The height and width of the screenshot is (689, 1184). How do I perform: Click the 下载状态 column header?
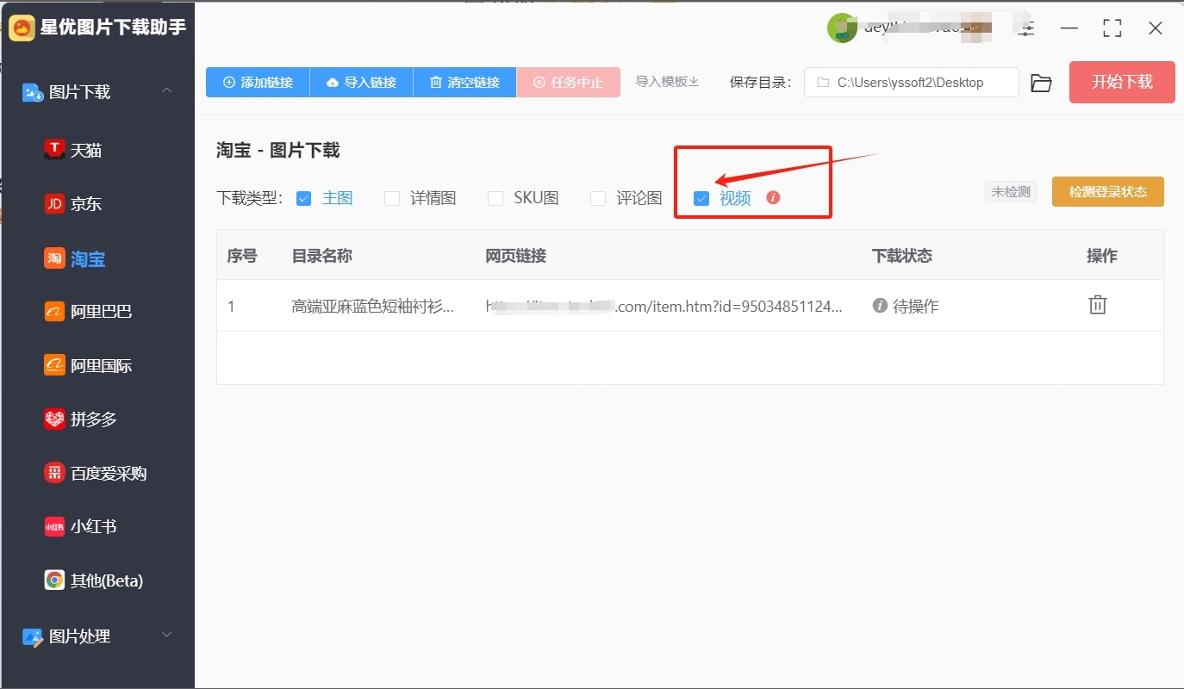[902, 256]
